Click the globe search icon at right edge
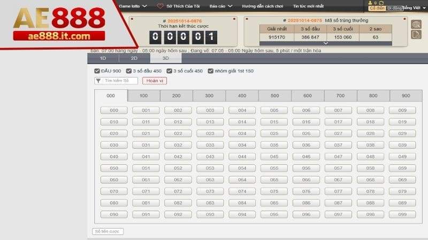Screen dimensions: 428x240 point(416,24)
